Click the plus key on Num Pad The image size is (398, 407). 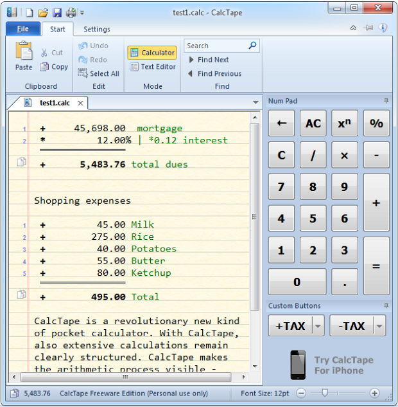click(x=376, y=203)
